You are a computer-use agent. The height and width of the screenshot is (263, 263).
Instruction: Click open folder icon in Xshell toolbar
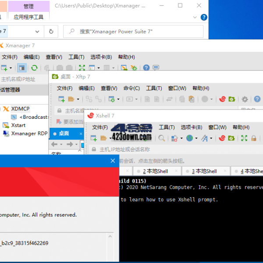[x=103, y=138]
